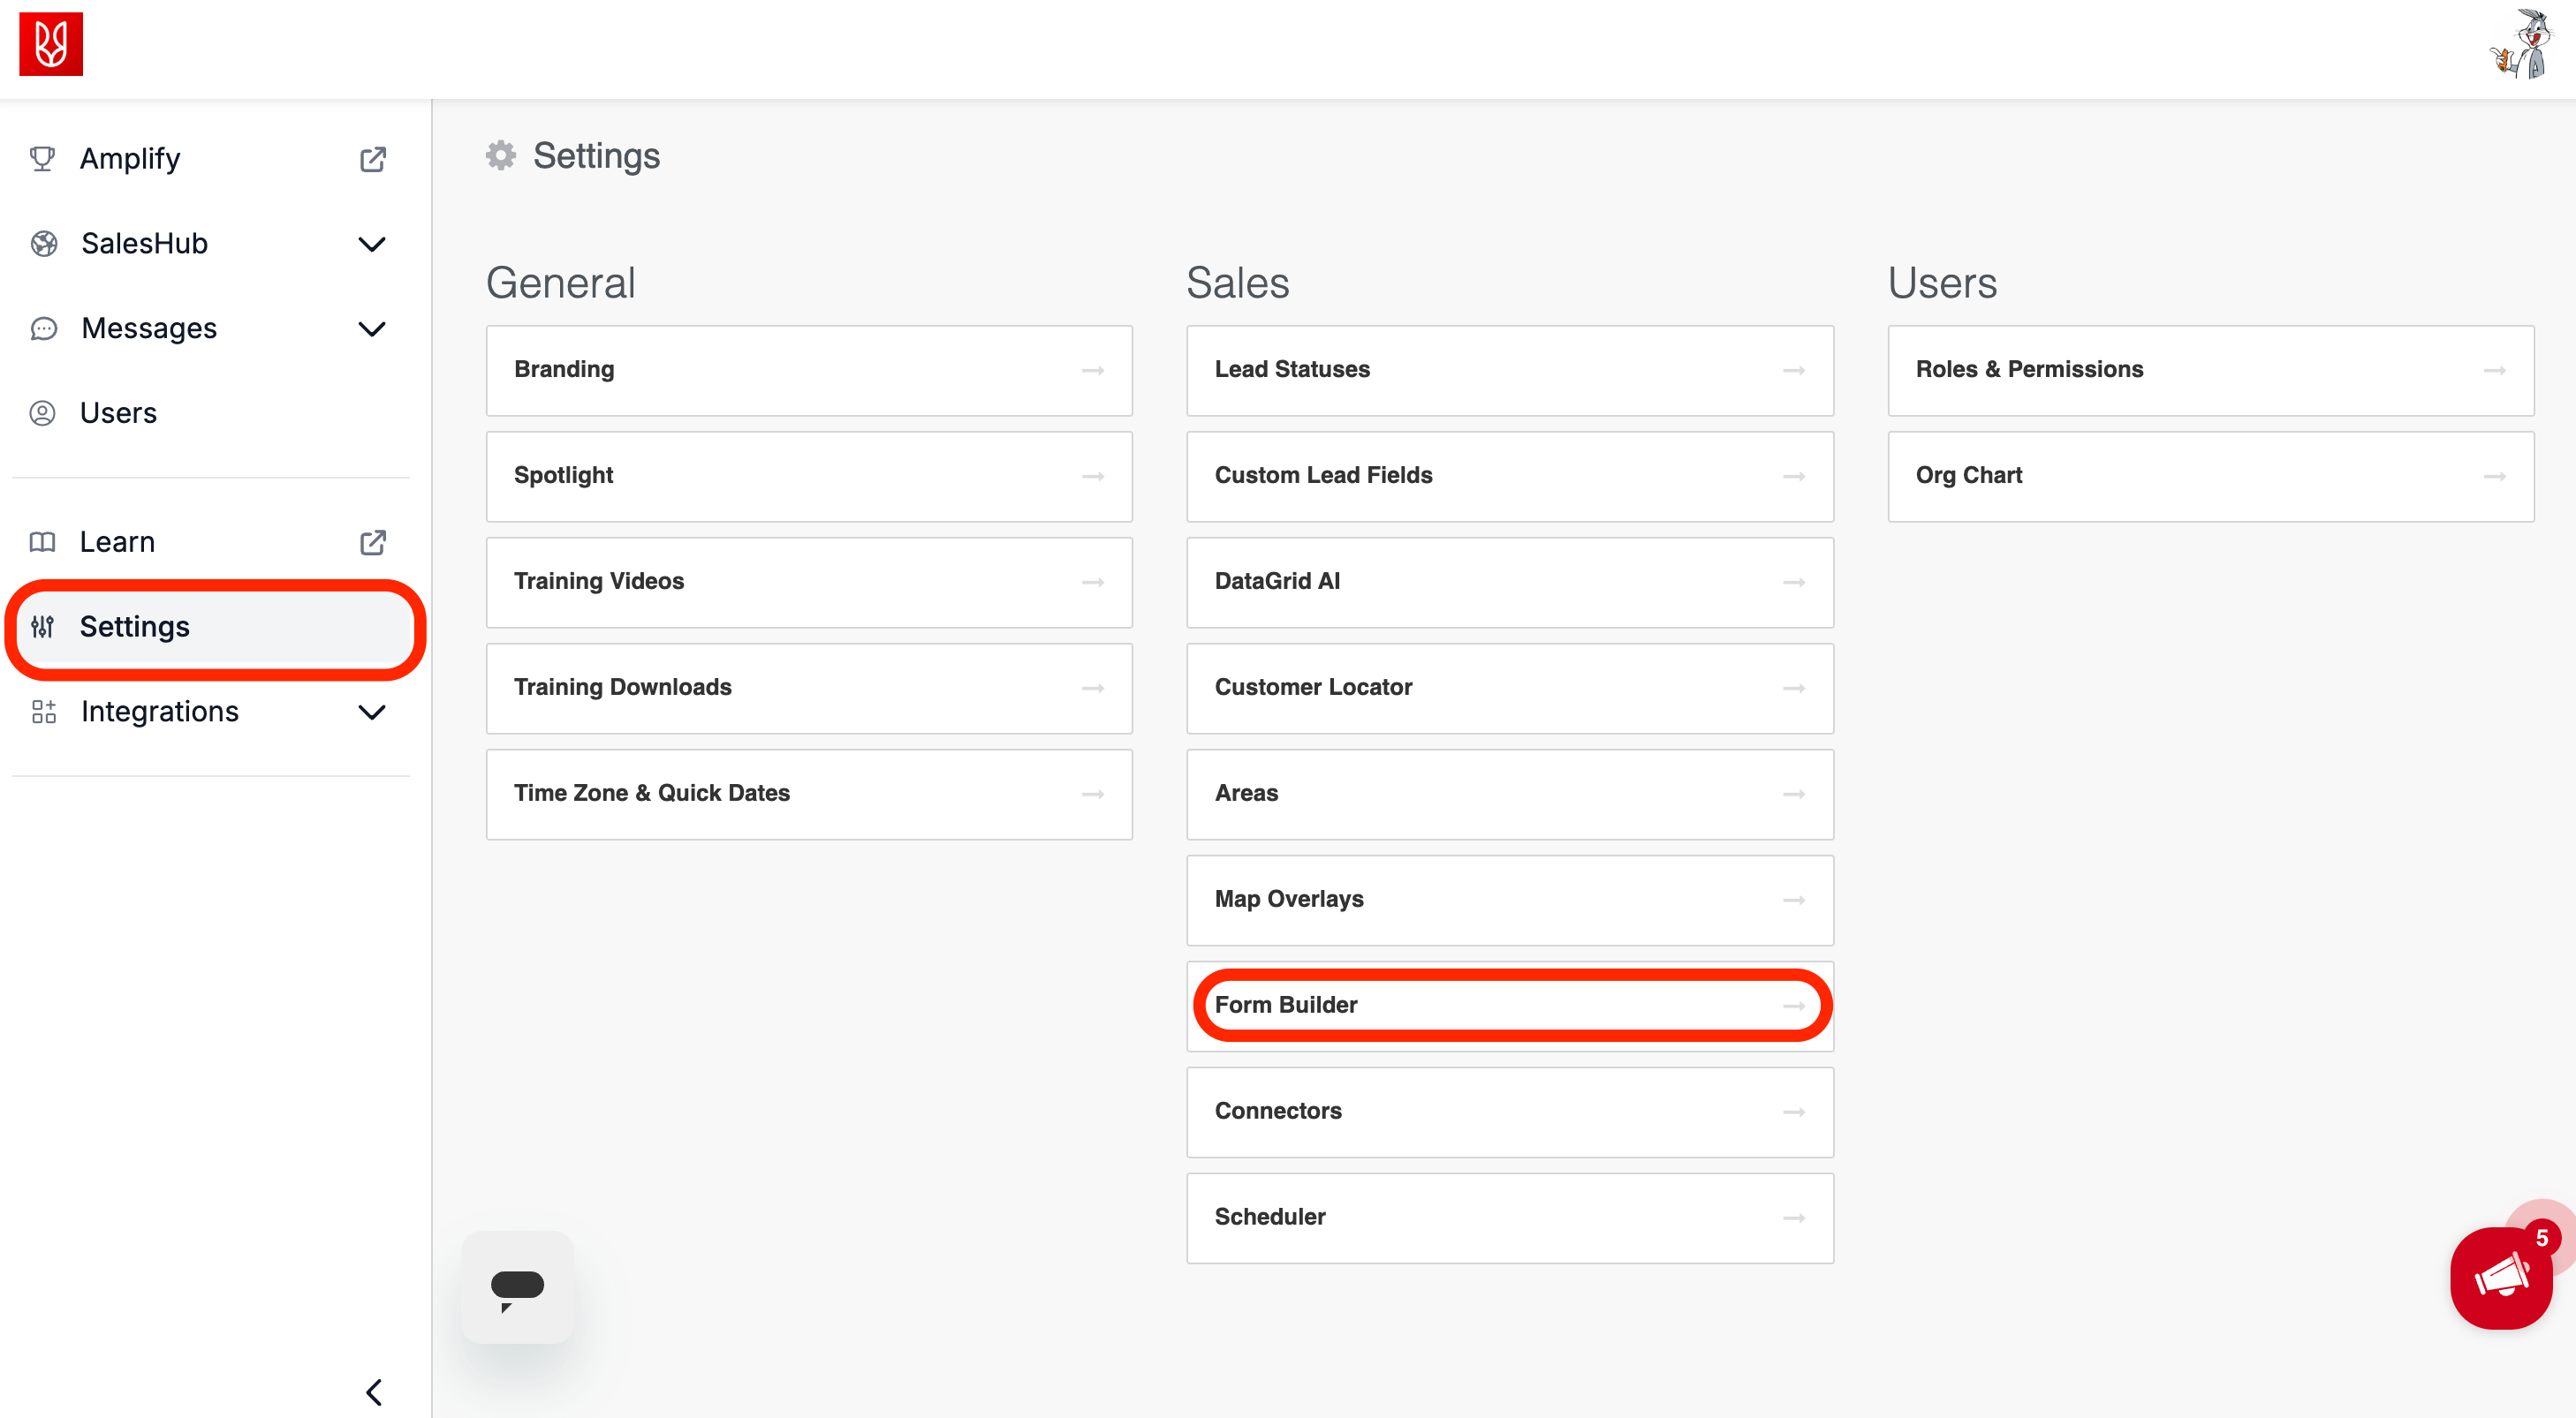Image resolution: width=2576 pixels, height=1418 pixels.
Task: Click the Integrations grid icon in sidebar
Action: point(43,712)
